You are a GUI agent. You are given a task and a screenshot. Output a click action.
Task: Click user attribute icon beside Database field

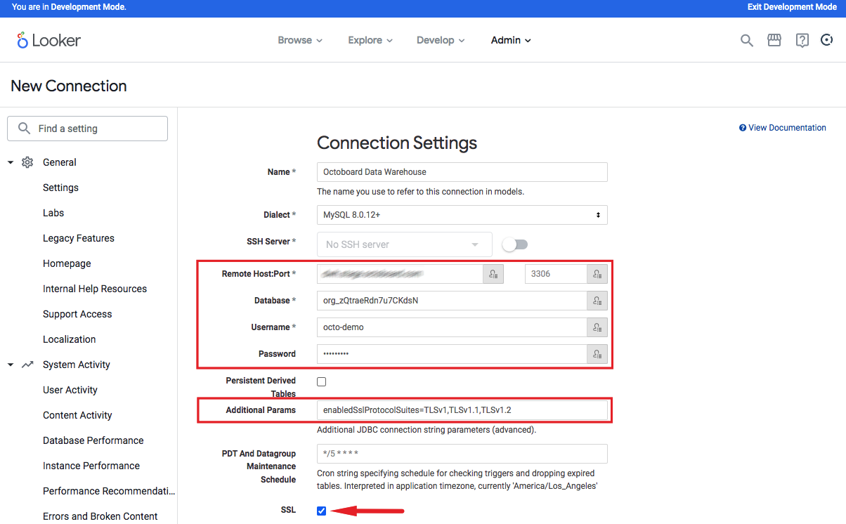597,301
